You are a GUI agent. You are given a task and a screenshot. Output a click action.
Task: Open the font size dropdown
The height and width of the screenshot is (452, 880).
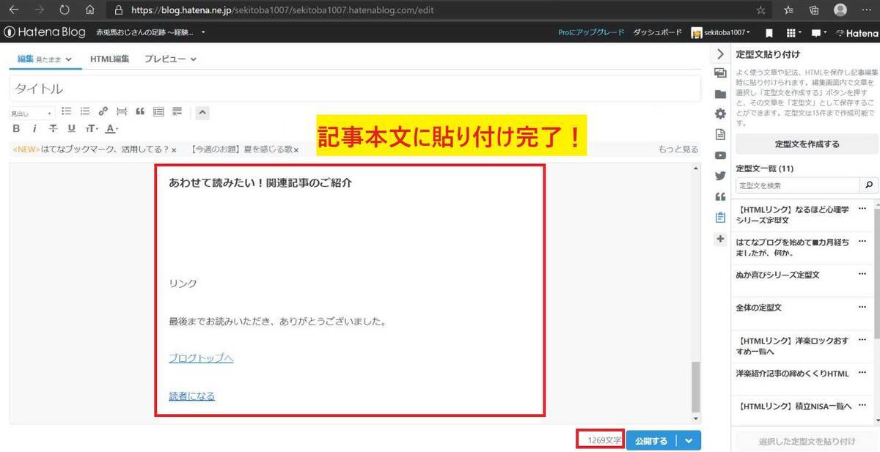pyautogui.click(x=92, y=129)
